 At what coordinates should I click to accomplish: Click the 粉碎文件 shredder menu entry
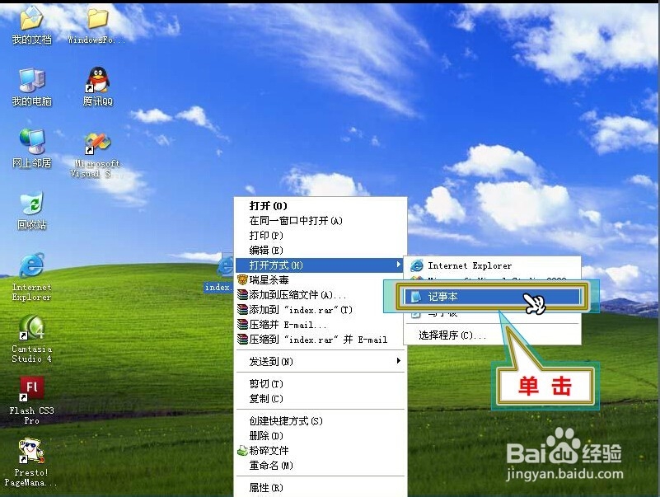coord(321,450)
